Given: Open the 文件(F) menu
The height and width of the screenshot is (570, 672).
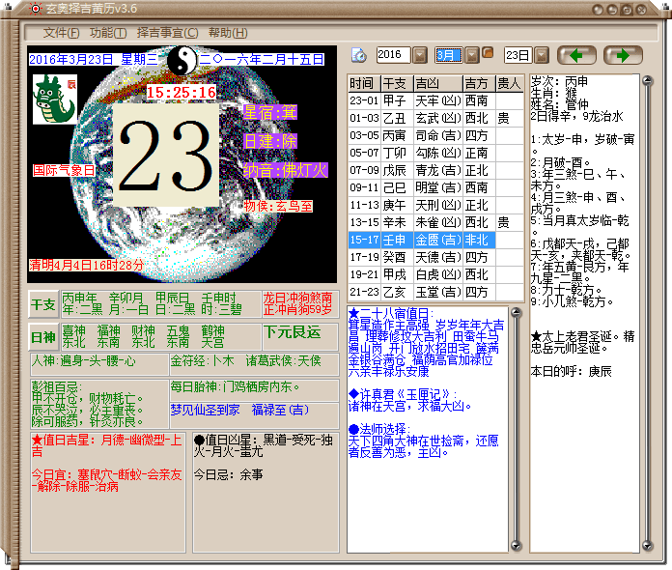Looking at the screenshot, I should click(x=61, y=32).
